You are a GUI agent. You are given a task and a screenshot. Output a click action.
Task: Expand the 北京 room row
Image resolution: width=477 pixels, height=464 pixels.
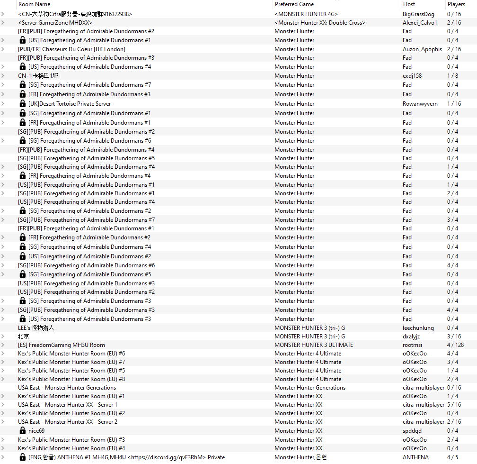tap(3, 337)
